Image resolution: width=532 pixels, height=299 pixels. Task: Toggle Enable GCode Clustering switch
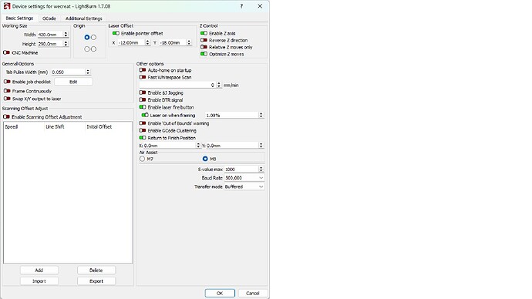click(143, 130)
